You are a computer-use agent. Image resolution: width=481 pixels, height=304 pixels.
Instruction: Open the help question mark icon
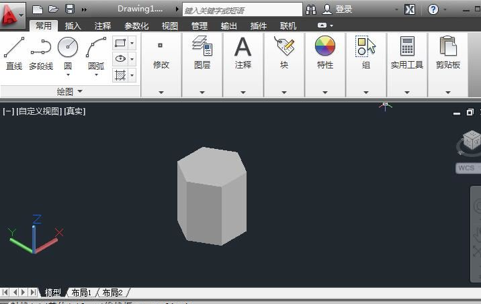pyautogui.click(x=433, y=9)
